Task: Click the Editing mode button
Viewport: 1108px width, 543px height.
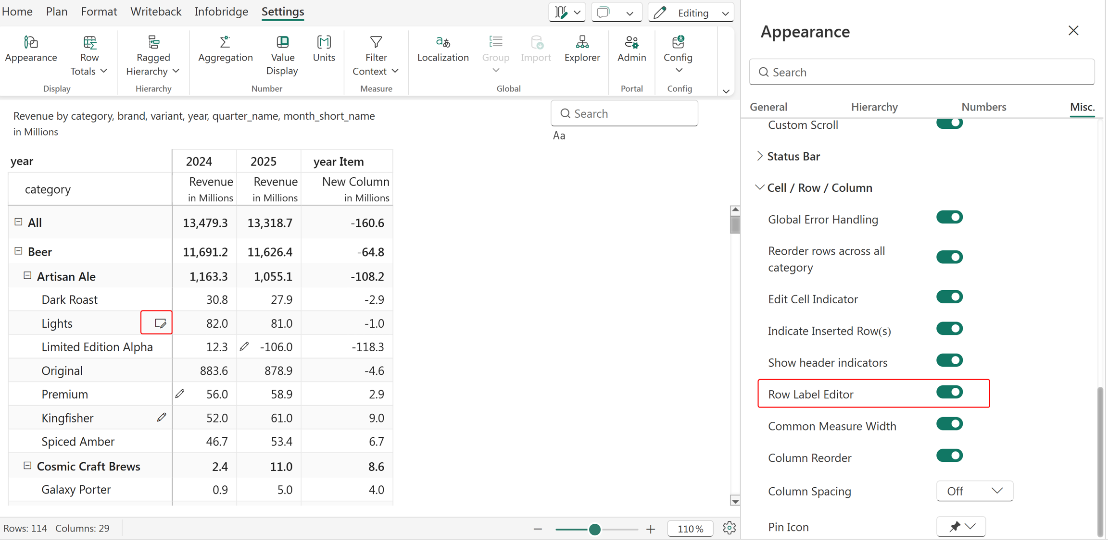Action: click(691, 12)
